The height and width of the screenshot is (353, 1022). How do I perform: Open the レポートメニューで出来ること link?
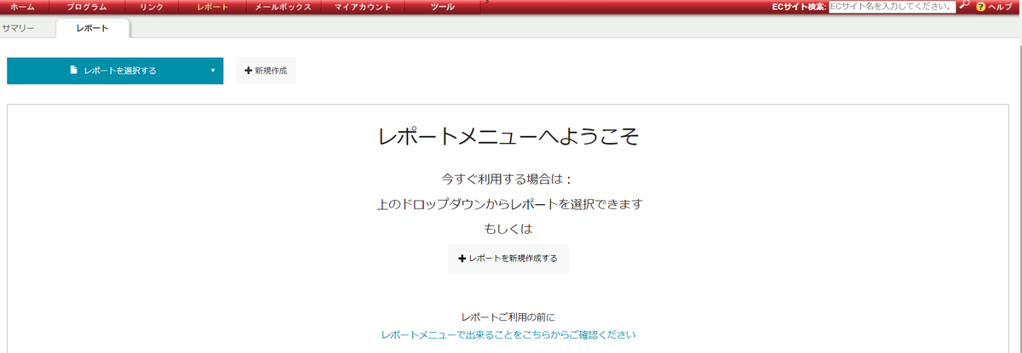(x=508, y=334)
